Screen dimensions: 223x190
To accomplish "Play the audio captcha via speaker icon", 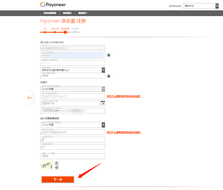I will pyautogui.click(x=57, y=163).
